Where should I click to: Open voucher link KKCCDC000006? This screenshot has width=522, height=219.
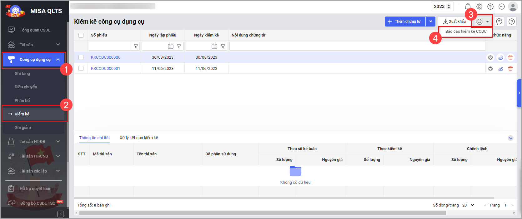point(106,57)
